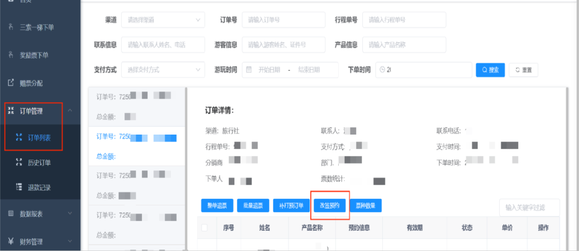
Task: Click the 历史订单 item icon
Action: pyautogui.click(x=19, y=162)
